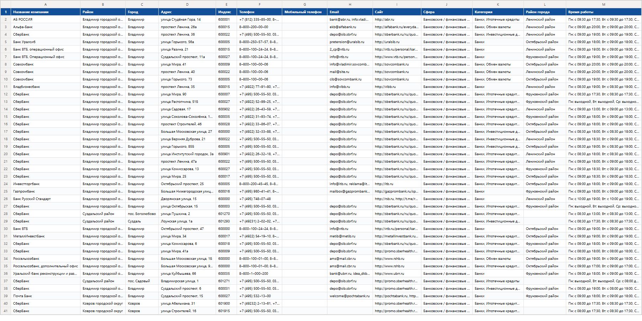642x321 pixels.
Task: Select the entire row 25 via its row number
Action: pyautogui.click(x=6, y=191)
